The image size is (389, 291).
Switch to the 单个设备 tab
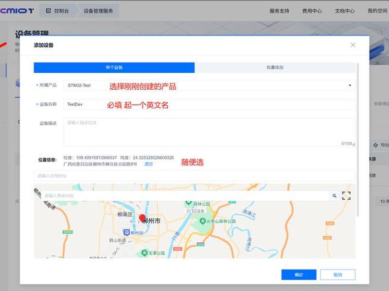coord(114,67)
